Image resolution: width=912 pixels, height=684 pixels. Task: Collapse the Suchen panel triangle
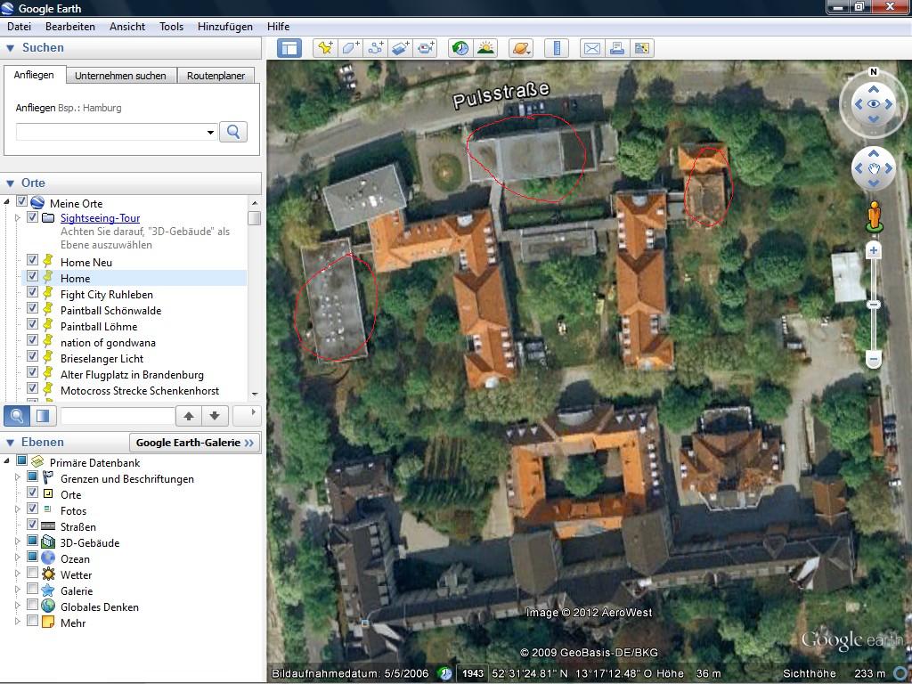[x=10, y=48]
